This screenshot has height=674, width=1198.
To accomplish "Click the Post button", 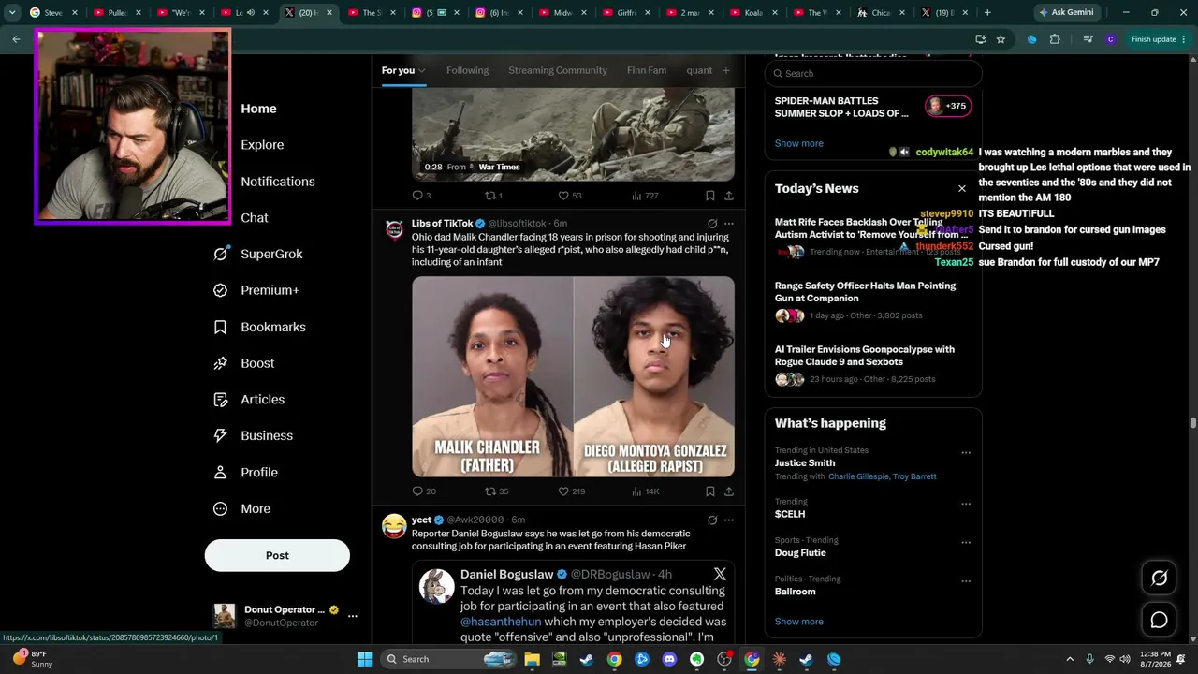I will click(x=277, y=555).
